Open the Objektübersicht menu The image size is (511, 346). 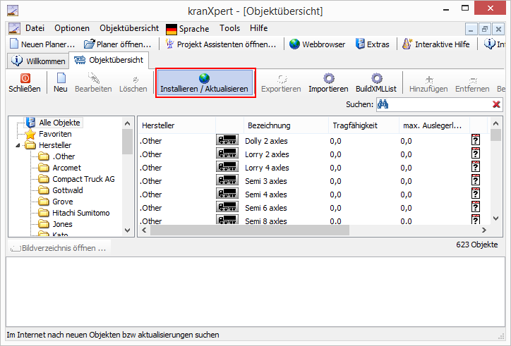(129, 28)
